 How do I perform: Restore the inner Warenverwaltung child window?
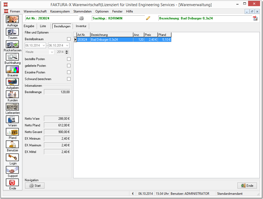click(x=252, y=11)
